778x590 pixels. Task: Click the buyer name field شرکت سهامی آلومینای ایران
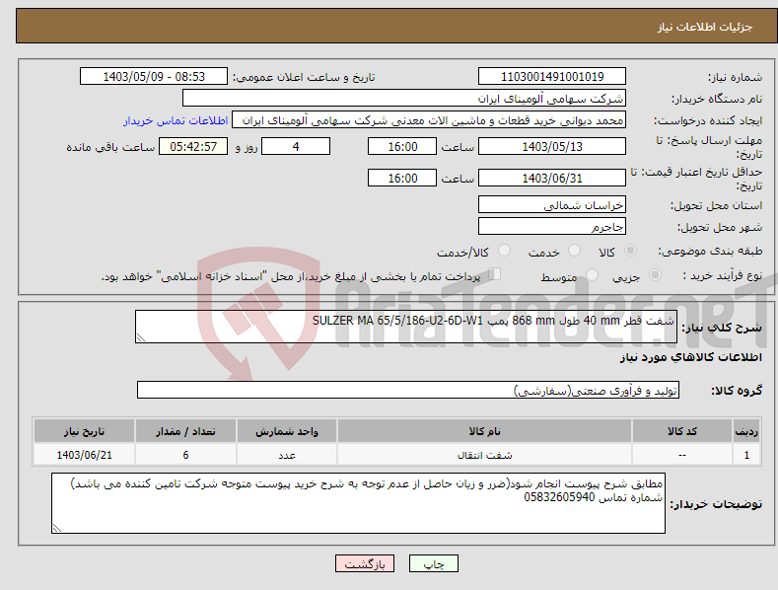(404, 98)
